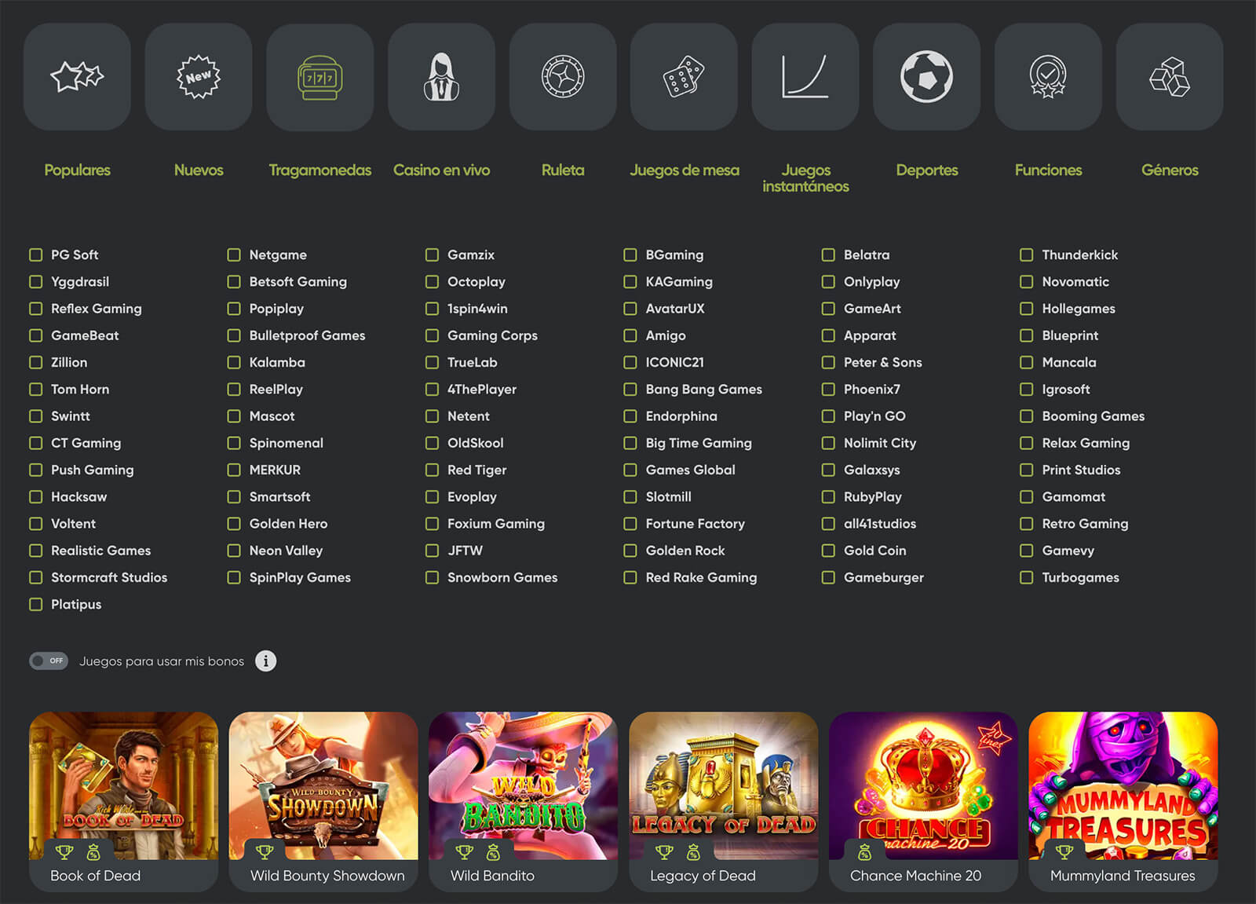Click the 'Evoplay' provider label
The width and height of the screenshot is (1256, 904).
[472, 496]
